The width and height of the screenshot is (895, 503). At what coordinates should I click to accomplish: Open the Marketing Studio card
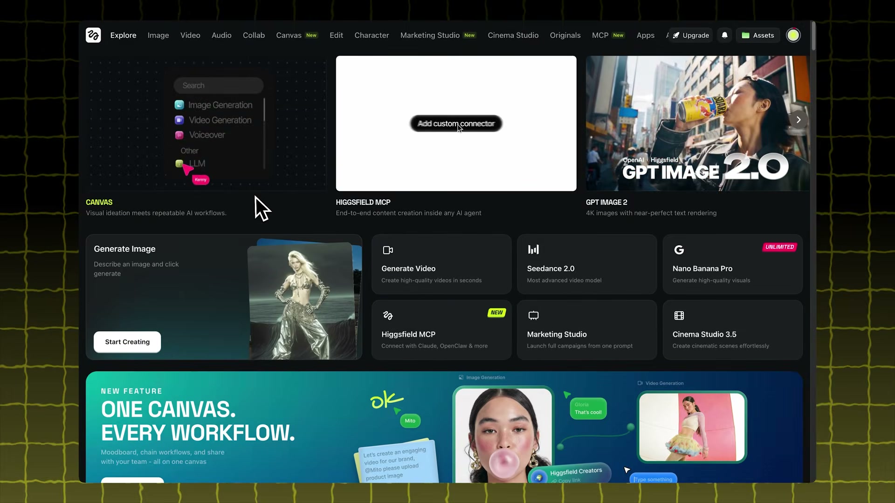pos(587,330)
